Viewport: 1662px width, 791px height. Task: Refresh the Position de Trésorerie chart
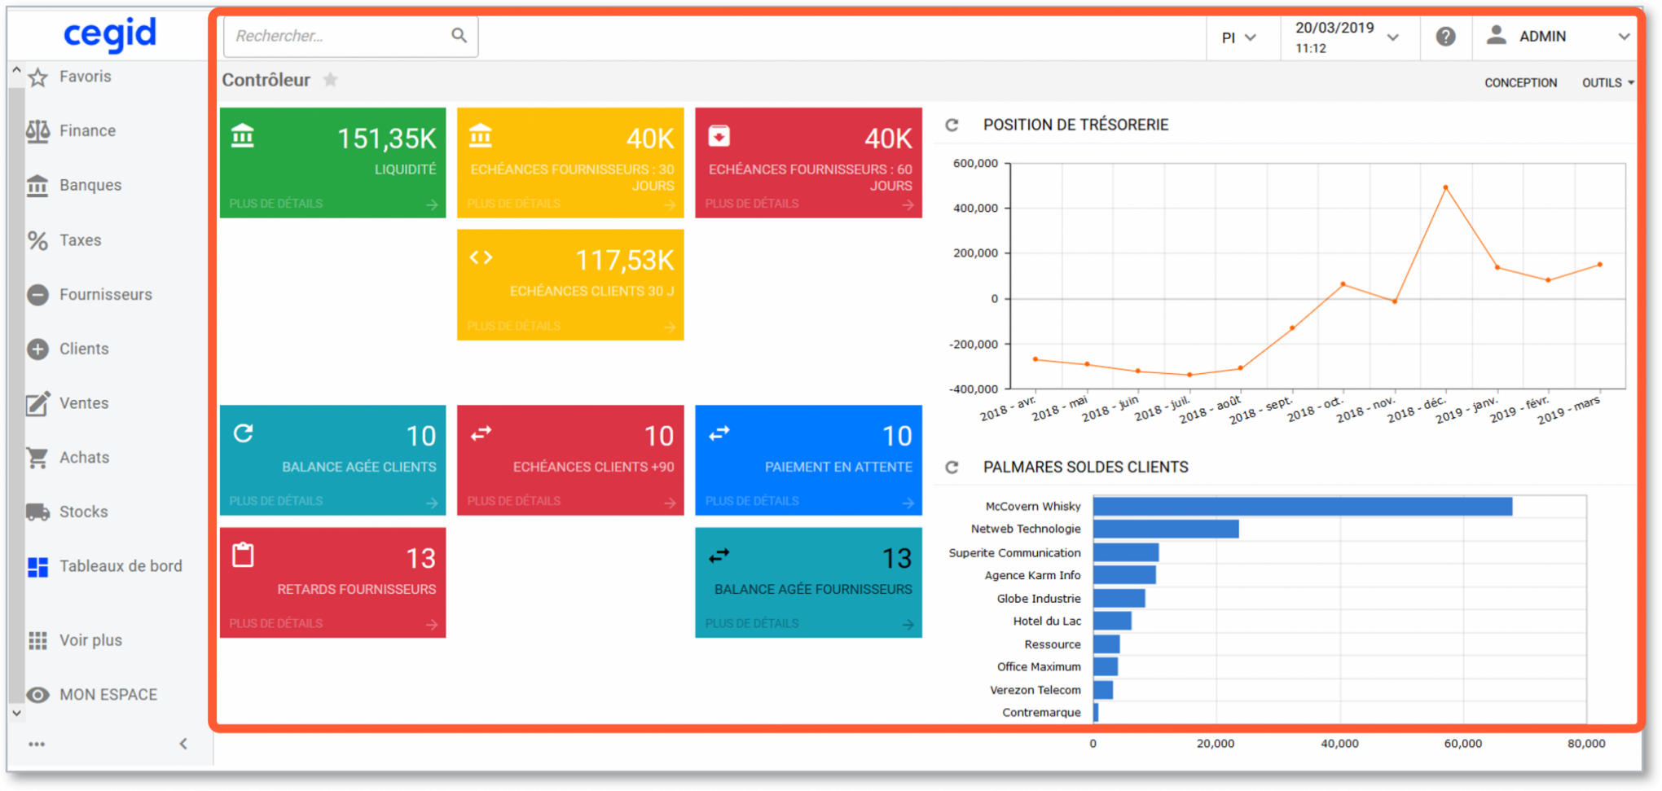(x=952, y=125)
